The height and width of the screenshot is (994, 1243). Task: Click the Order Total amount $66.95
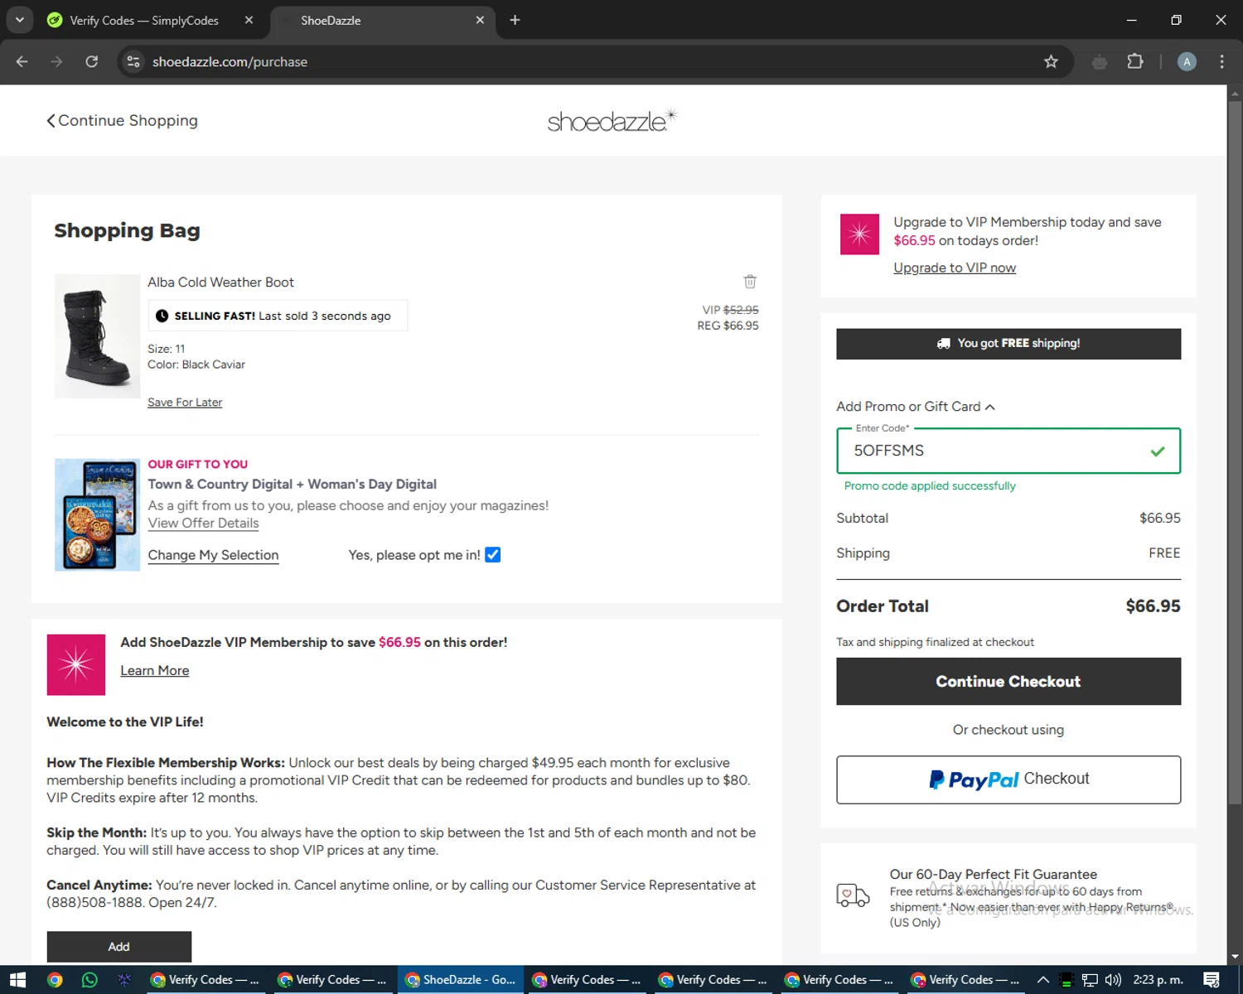tap(1153, 606)
